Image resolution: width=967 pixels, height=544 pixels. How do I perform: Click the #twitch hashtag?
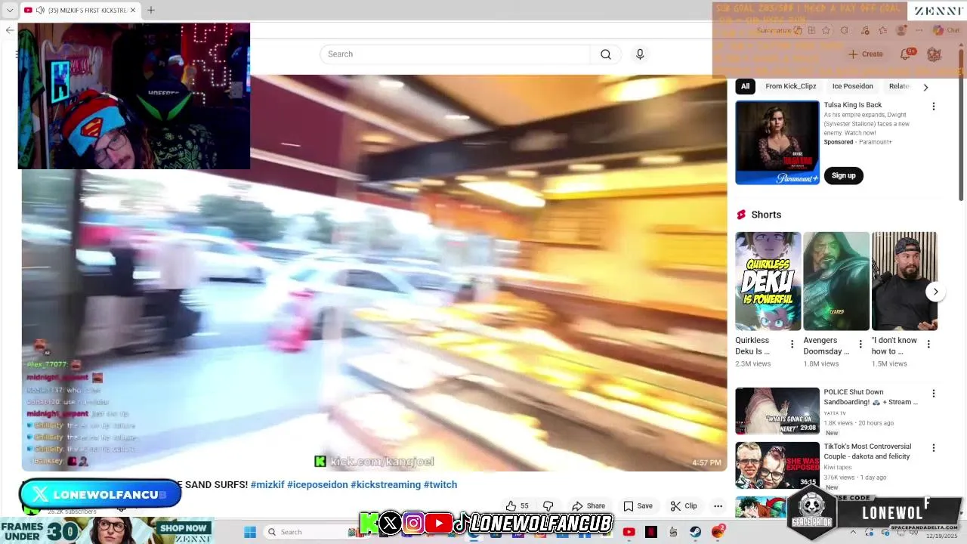(x=440, y=485)
